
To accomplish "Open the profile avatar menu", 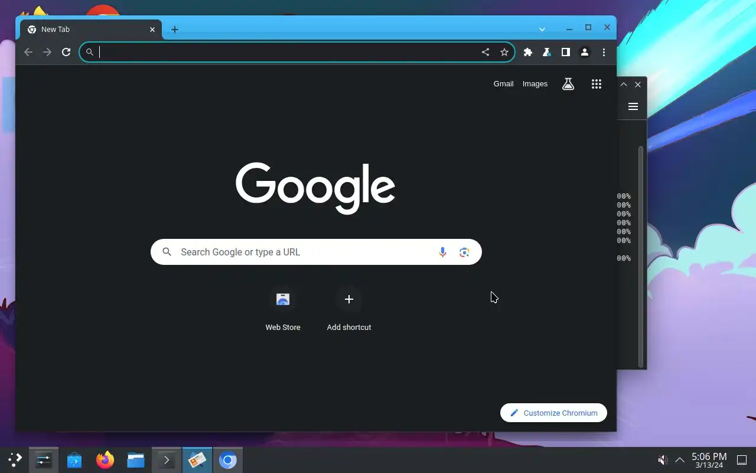I will [x=585, y=52].
